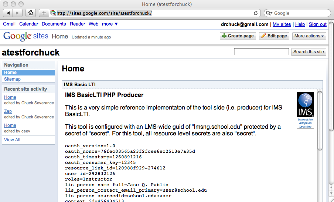The image size is (334, 202).
Task: Open the search magnifier dropdown in Google field
Action: [269, 13]
